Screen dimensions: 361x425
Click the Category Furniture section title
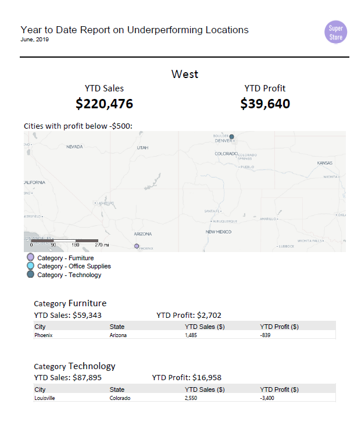click(70, 303)
